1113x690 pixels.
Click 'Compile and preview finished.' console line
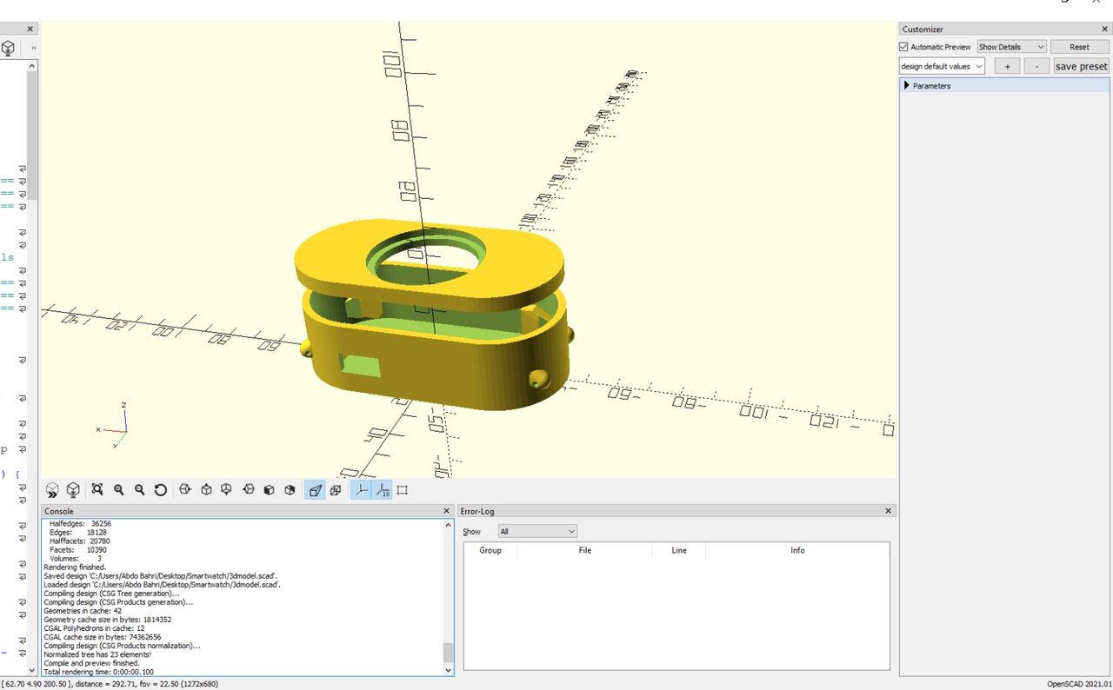[91, 663]
